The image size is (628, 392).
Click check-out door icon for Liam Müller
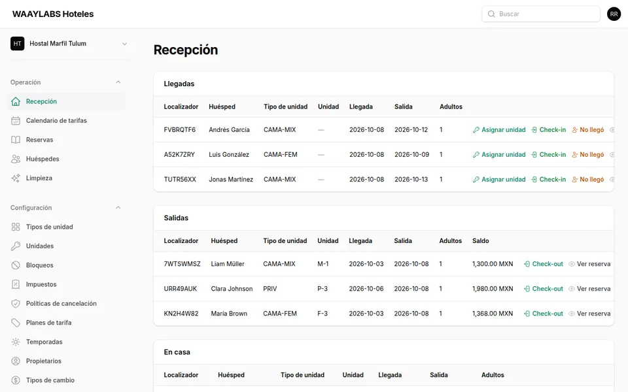[527, 264]
